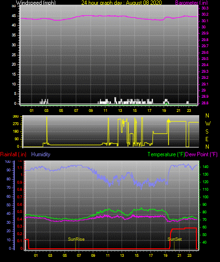Click the Windspeed (mph) axis label
The width and height of the screenshot is (220, 262).
(35, 3)
